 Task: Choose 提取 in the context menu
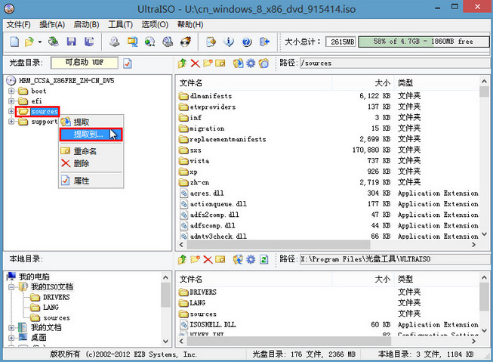point(91,122)
